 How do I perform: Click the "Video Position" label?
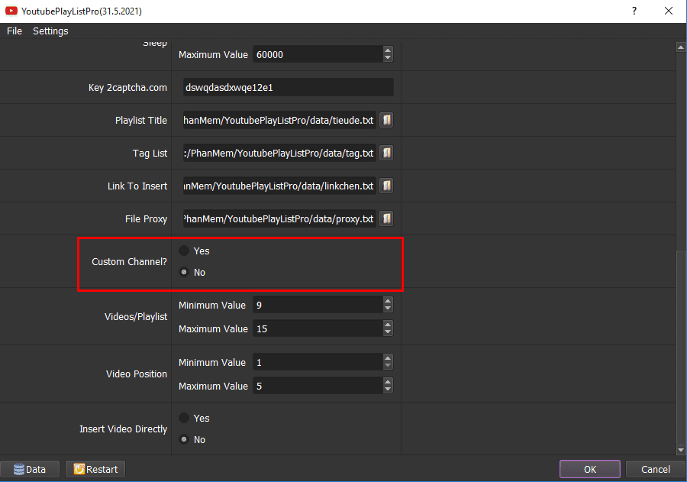point(137,374)
